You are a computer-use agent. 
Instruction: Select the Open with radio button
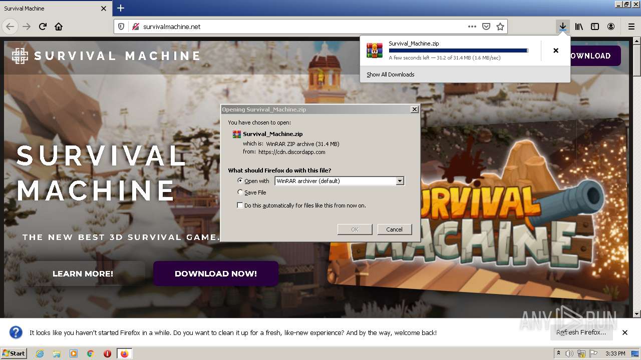(x=240, y=180)
